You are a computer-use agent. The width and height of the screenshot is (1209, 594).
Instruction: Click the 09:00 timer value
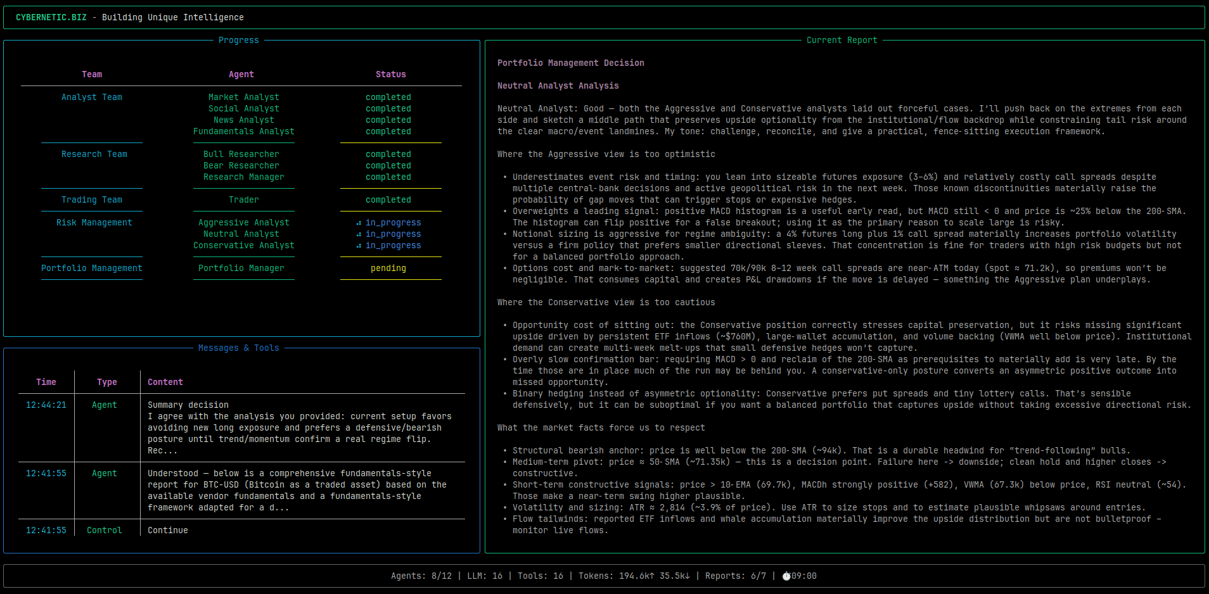click(x=804, y=576)
